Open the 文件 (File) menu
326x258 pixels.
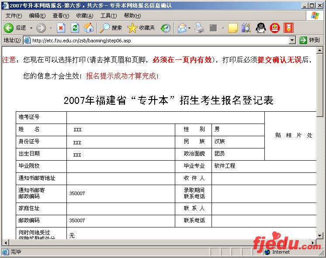(x=14, y=16)
